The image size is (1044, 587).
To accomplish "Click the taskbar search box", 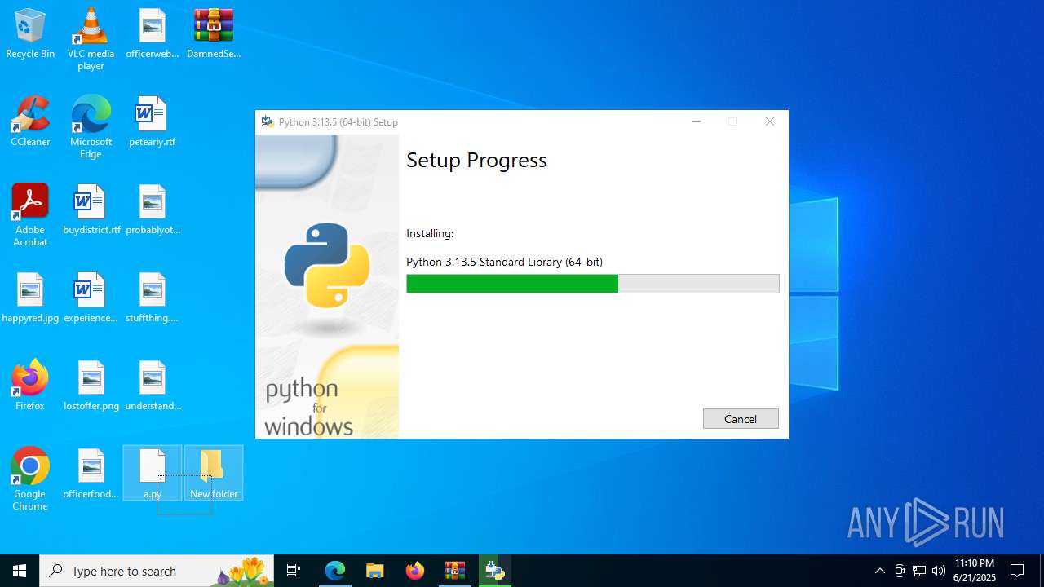I will (x=157, y=571).
